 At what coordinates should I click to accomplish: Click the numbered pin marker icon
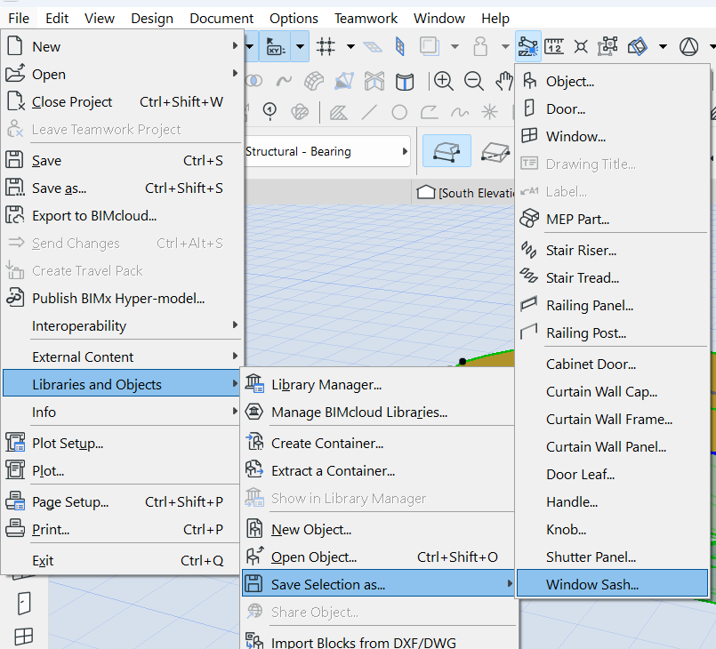(270, 112)
